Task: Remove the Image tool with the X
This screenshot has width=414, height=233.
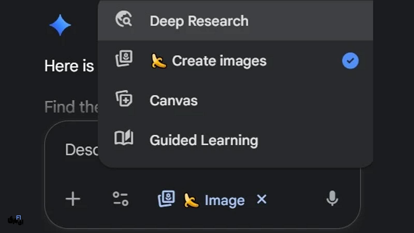Action: [x=262, y=199]
